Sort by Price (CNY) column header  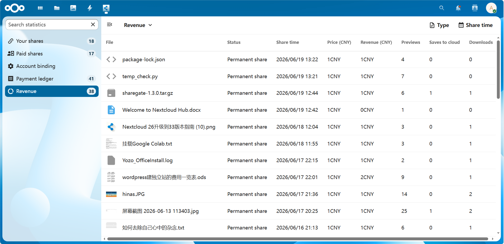click(x=339, y=42)
